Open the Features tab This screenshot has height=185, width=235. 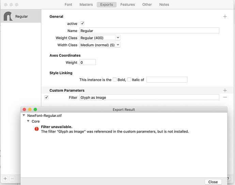[x=127, y=4]
